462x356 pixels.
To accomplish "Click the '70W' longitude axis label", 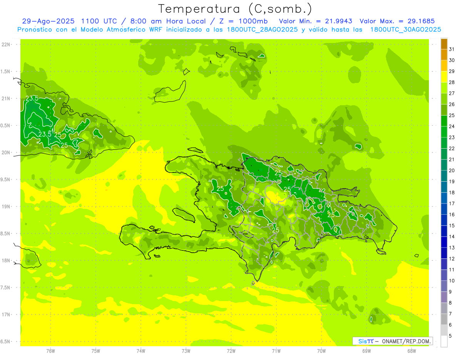I will click(x=321, y=351).
